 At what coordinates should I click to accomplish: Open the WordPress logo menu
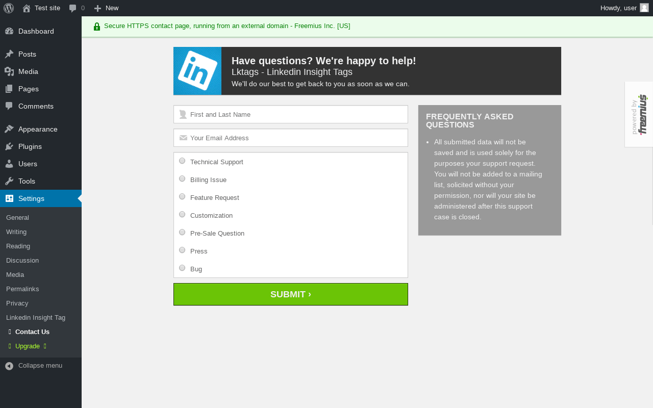[9, 8]
